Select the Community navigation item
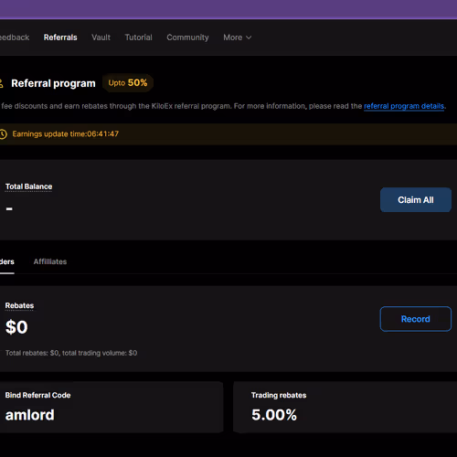Viewport: 457px width, 457px height. 187,37
